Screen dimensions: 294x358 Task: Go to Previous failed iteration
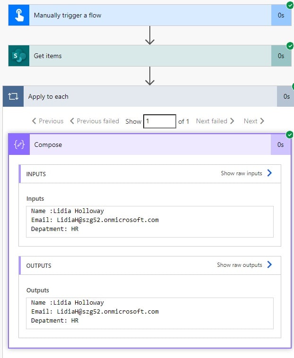coord(95,121)
